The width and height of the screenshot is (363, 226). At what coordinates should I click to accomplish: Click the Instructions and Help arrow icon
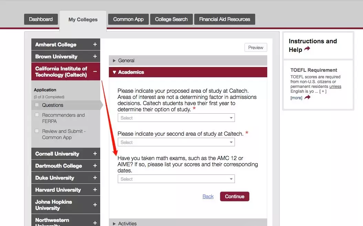tap(307, 49)
